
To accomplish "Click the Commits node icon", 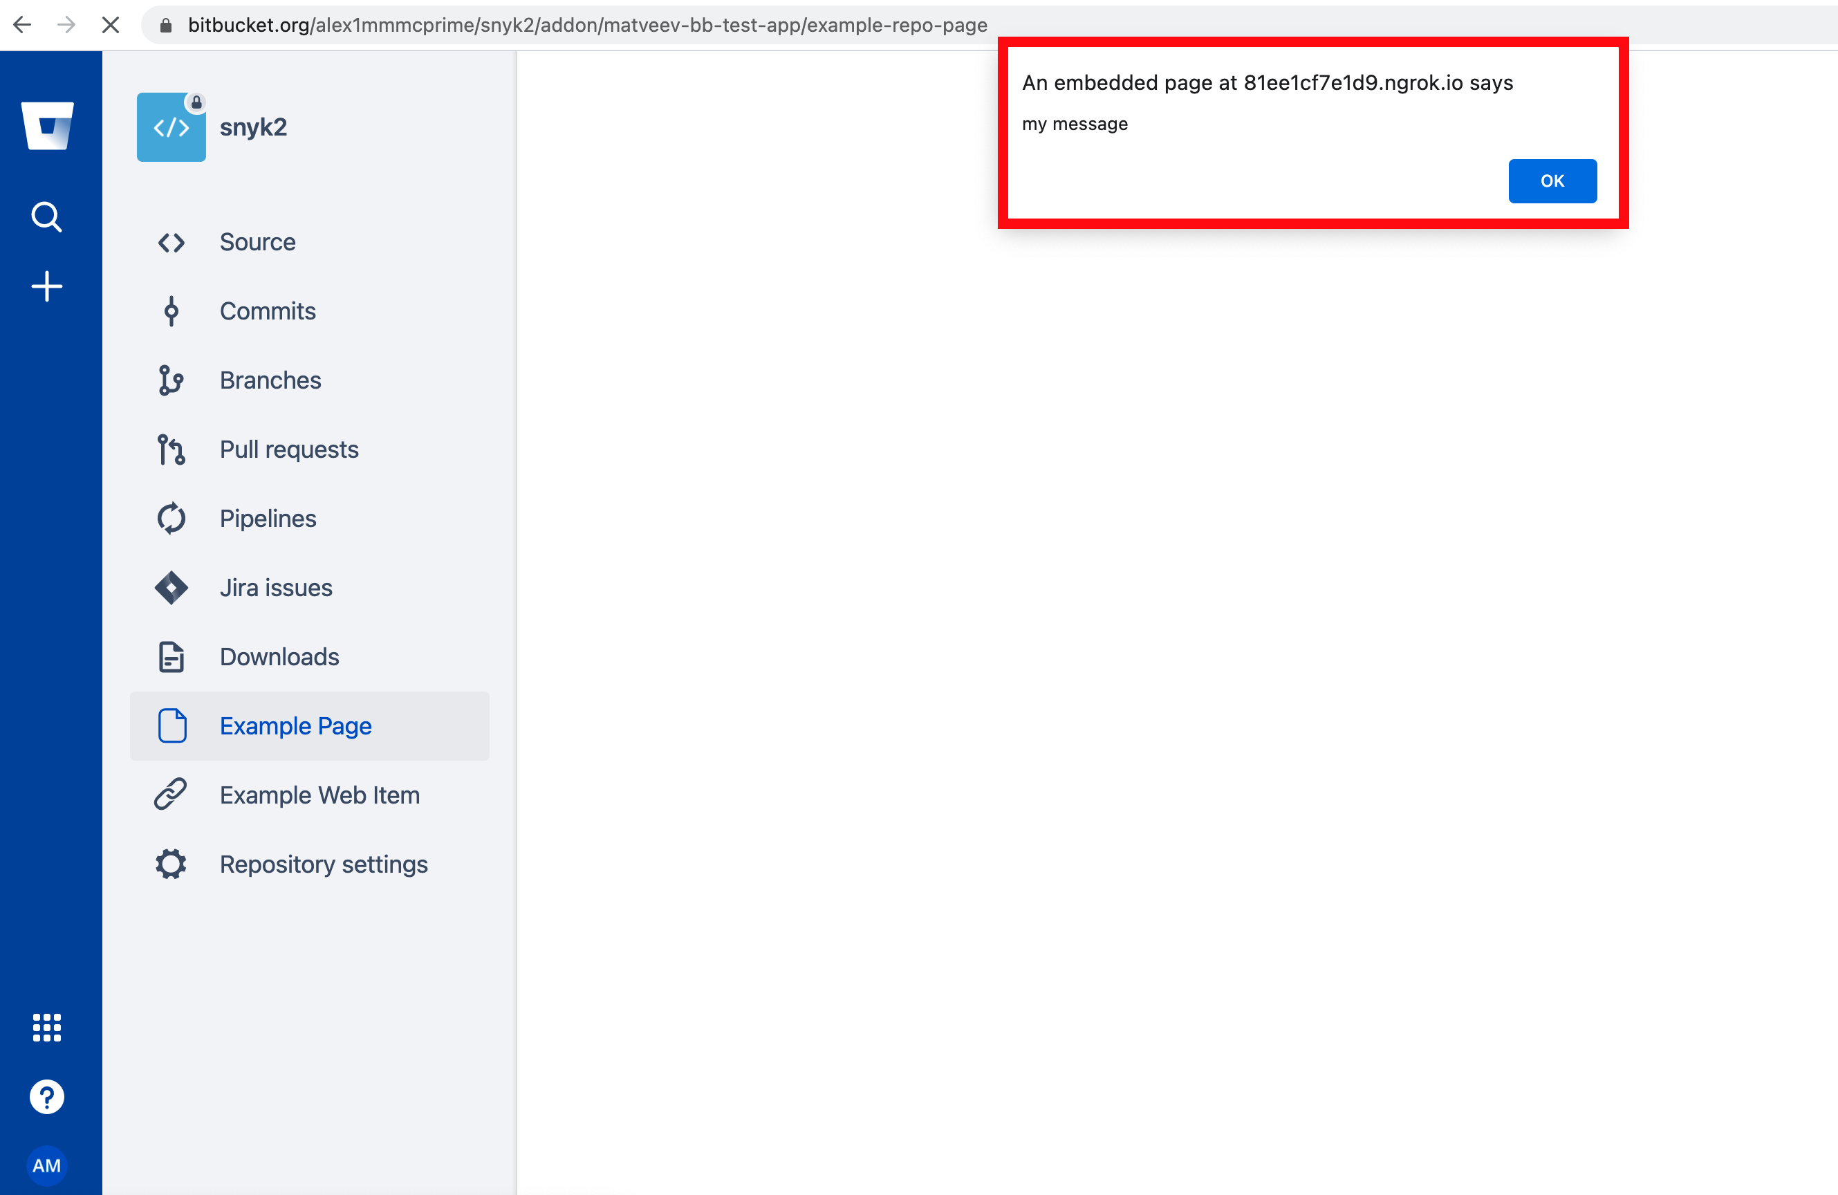I will pyautogui.click(x=171, y=311).
